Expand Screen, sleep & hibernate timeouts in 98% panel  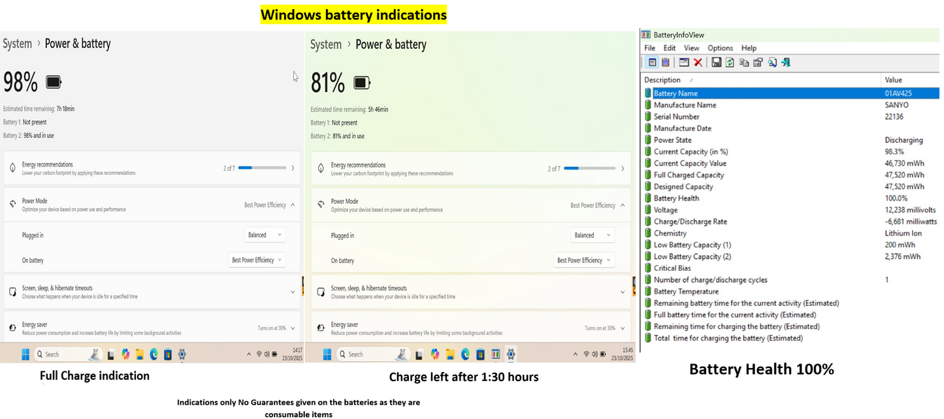(x=293, y=292)
